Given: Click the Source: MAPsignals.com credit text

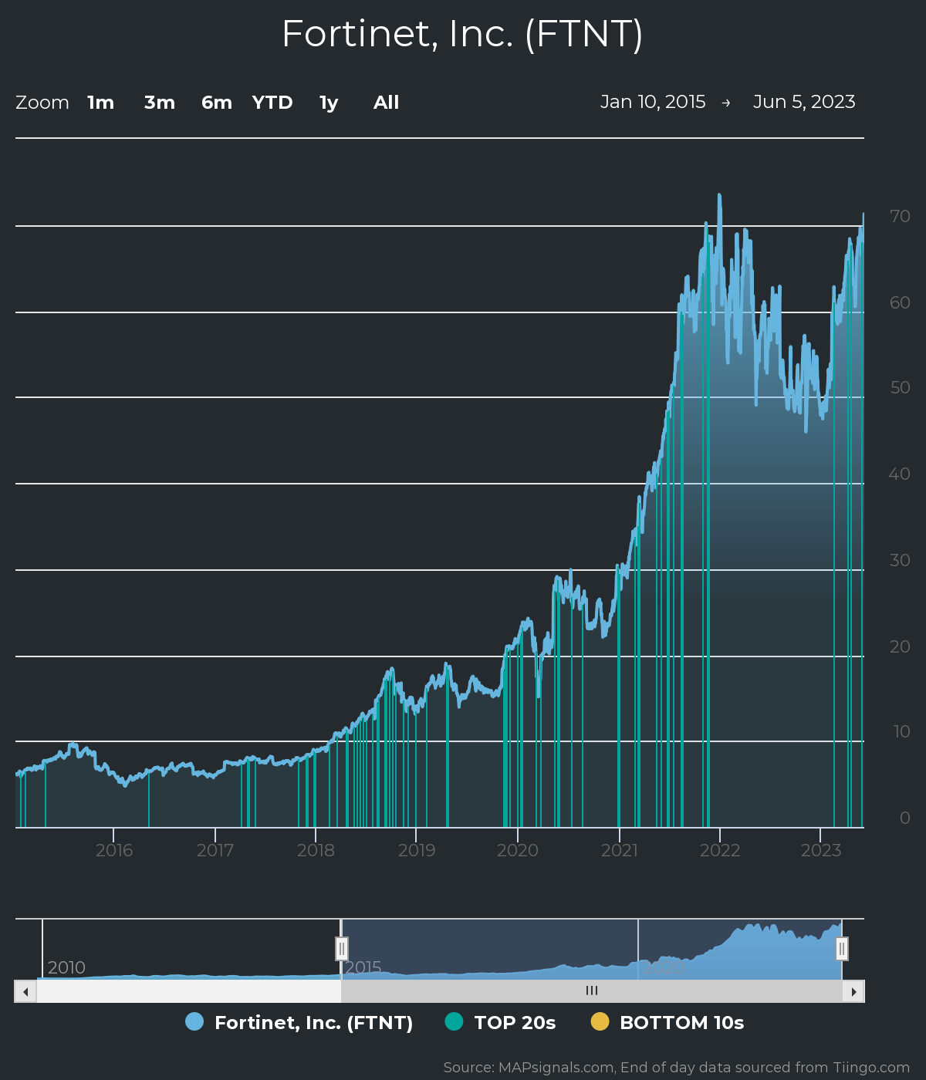Looking at the screenshot, I should click(677, 1068).
